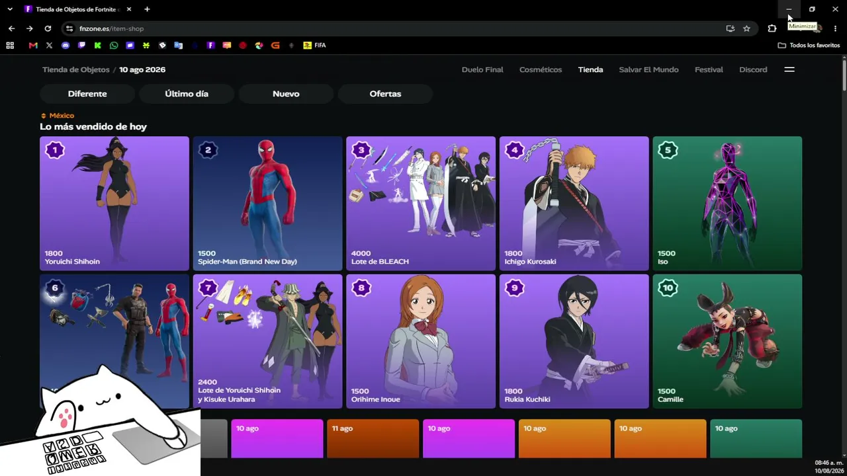847x476 pixels.
Task: Close the Tienda de Objetos de Fortnite tab
Action: pos(129,9)
